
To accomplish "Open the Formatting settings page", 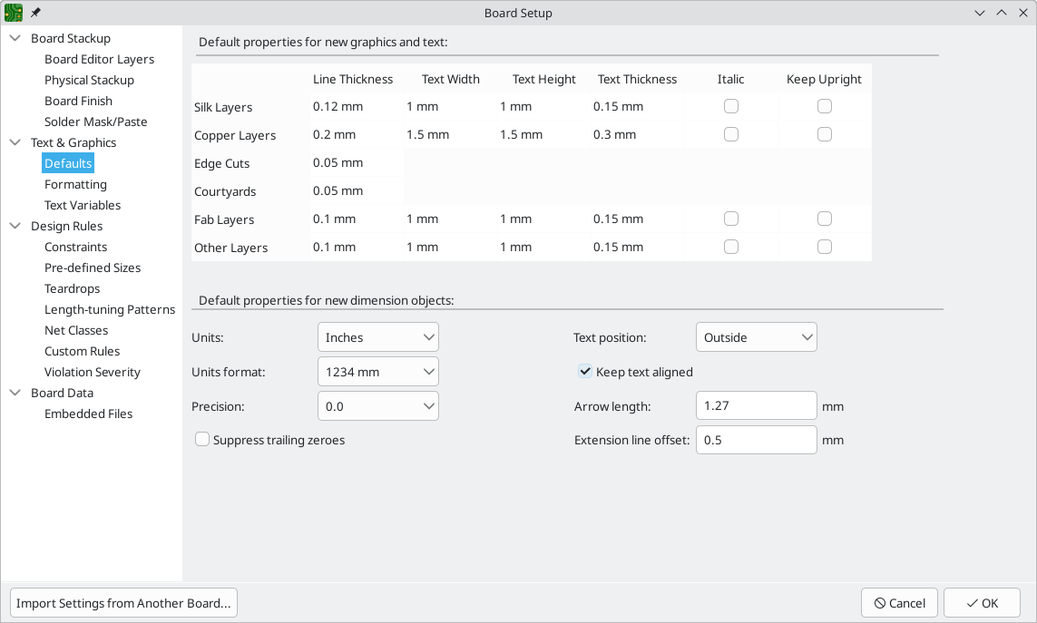I will [x=75, y=184].
